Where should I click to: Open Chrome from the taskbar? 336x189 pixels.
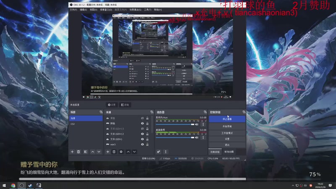13,185
